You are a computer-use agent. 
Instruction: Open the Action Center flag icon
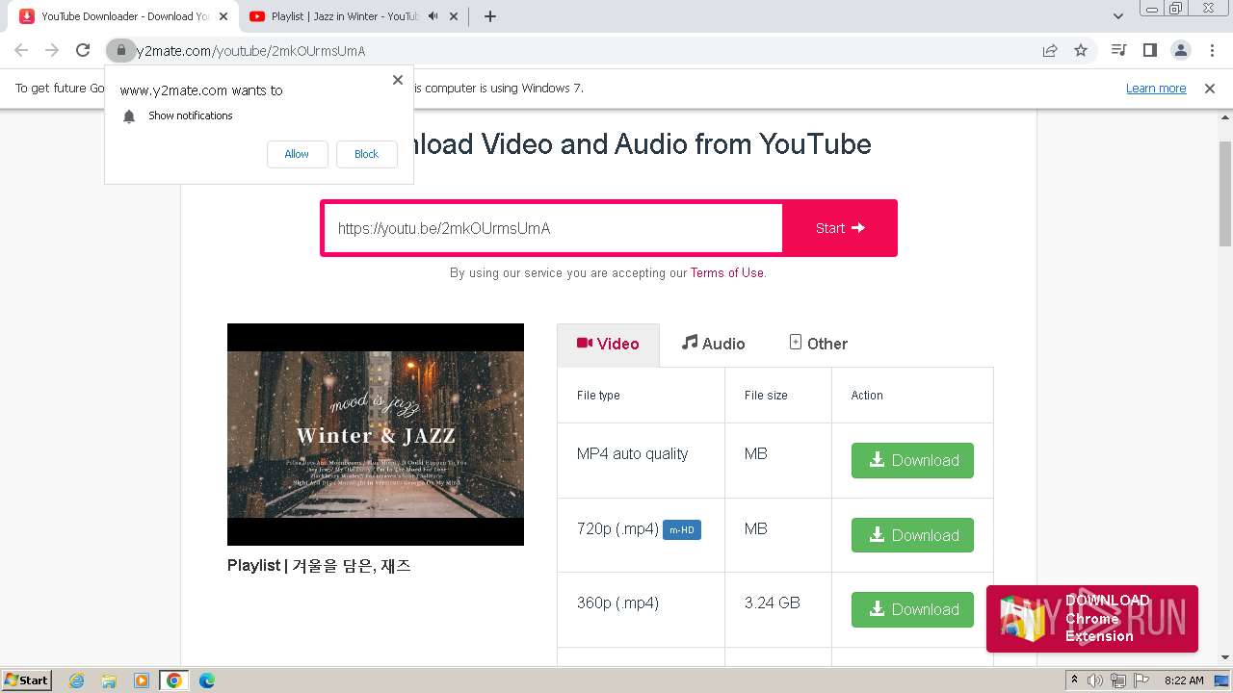pyautogui.click(x=1141, y=680)
